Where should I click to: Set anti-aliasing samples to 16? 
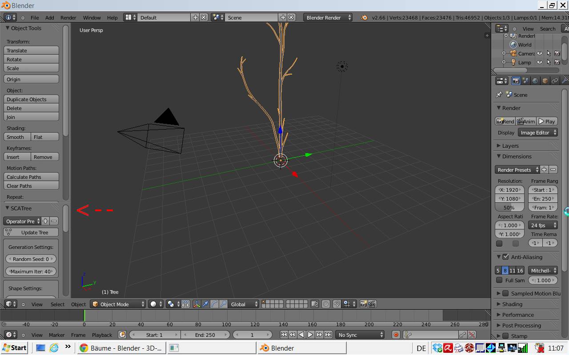point(520,270)
